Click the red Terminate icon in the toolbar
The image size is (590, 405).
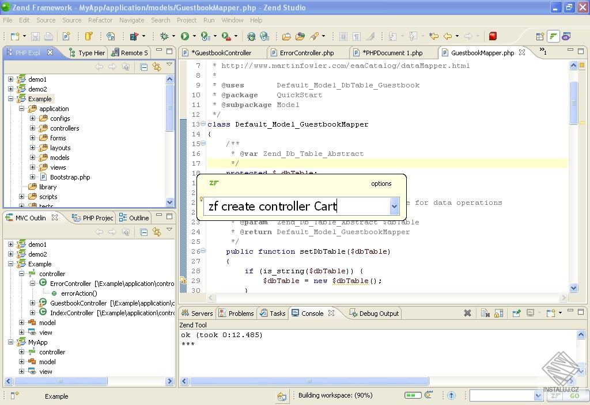point(493,36)
